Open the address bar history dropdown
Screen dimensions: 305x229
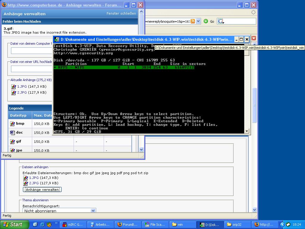[198, 21]
